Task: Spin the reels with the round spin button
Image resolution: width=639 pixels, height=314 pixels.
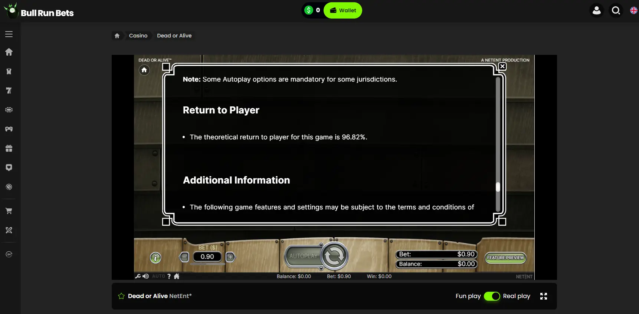Action: click(334, 256)
